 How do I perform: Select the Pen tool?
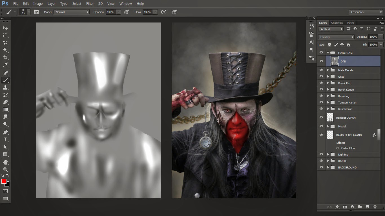coord(5,132)
